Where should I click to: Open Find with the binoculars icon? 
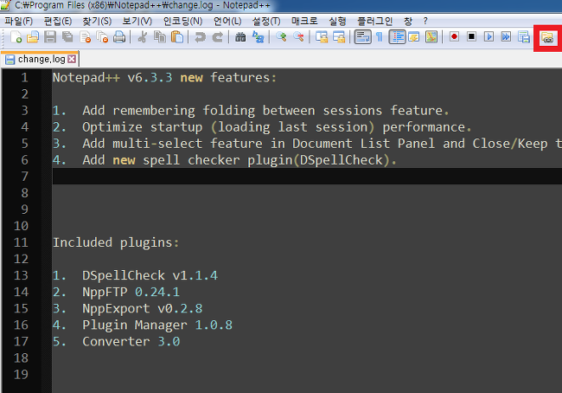click(240, 37)
